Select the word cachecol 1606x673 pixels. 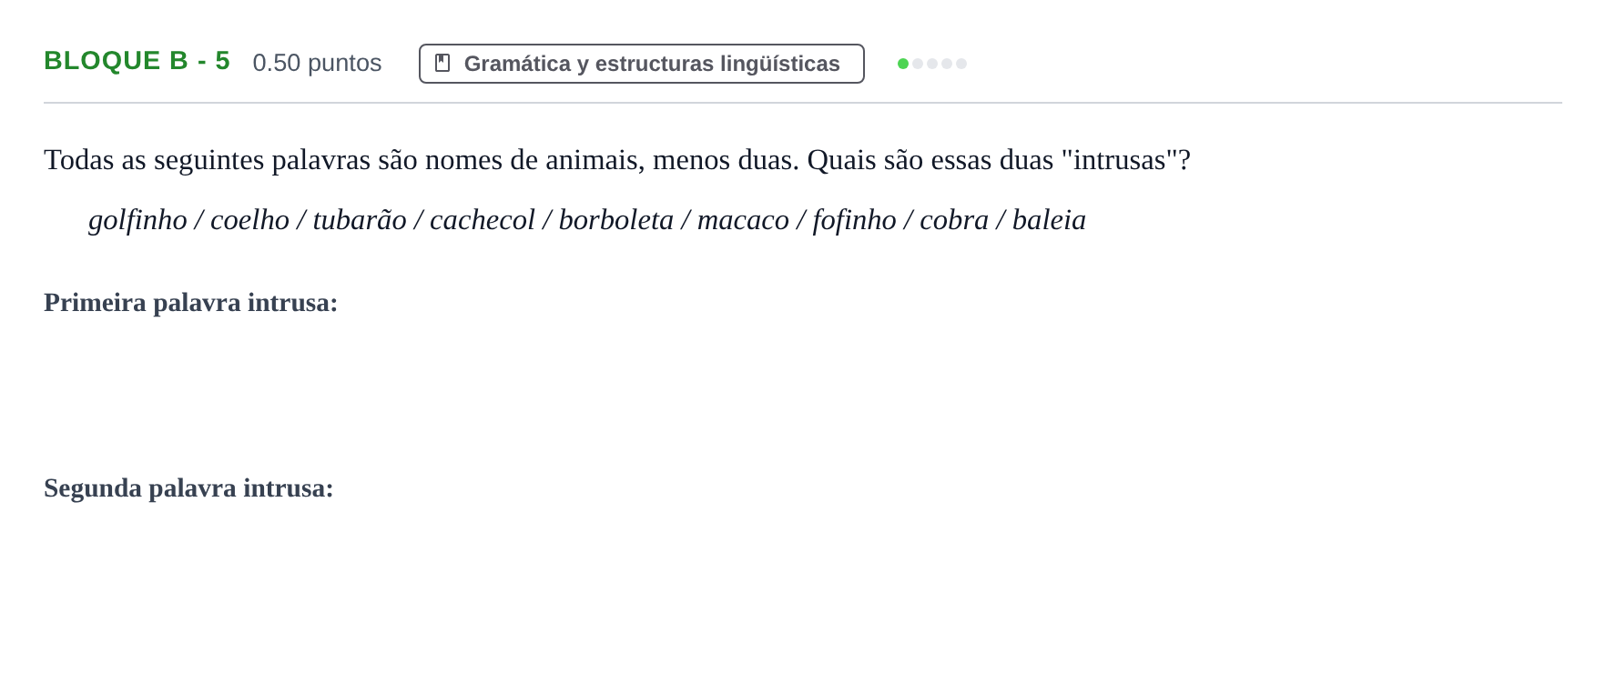pos(483,220)
